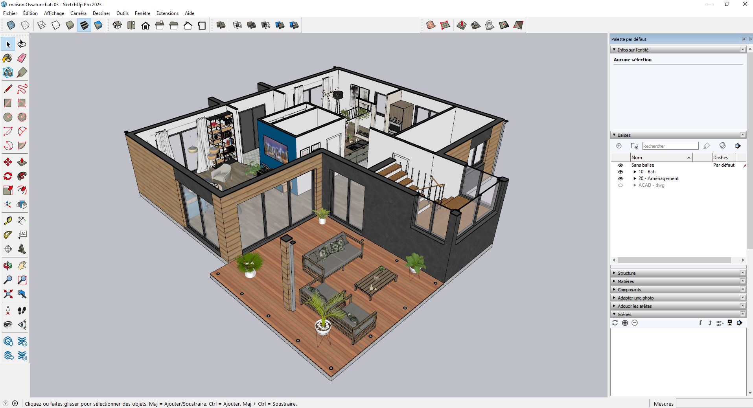Viewport: 753px width, 408px height.
Task: Add a new scene with the plus icon
Action: coord(625,323)
